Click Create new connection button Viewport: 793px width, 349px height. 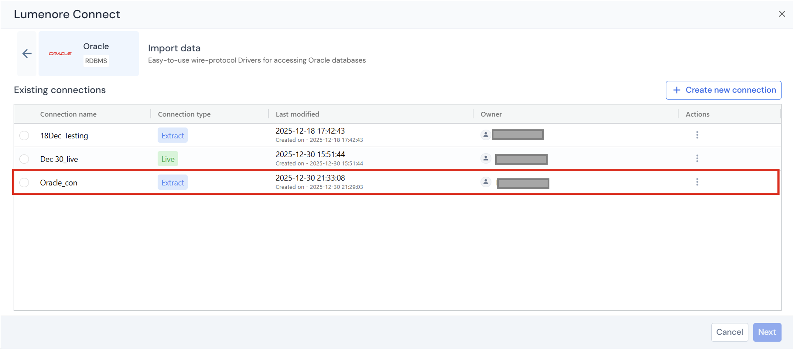tap(724, 90)
